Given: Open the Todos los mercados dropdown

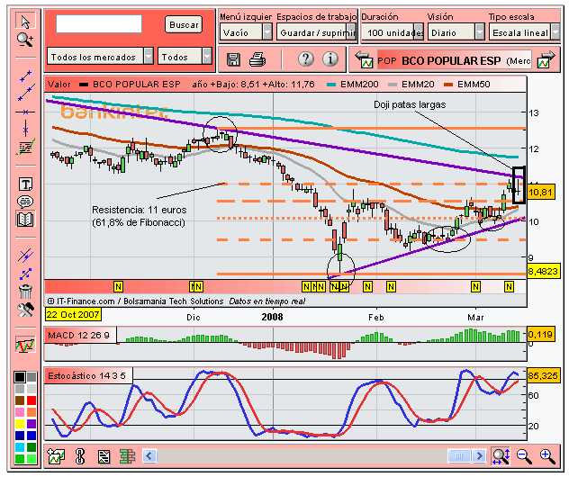Looking at the screenshot, I should [x=100, y=57].
